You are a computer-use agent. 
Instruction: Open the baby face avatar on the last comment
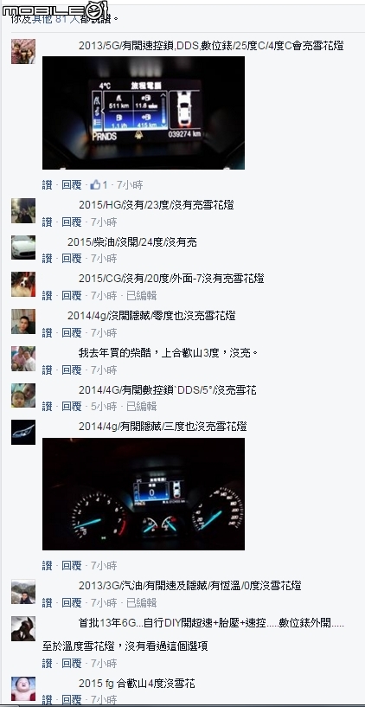point(23,689)
